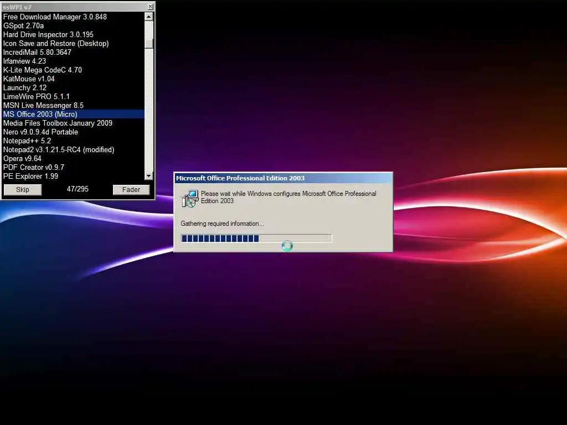Select KatMouse v1.04 entry
Viewport: 567px width, 425px height.
(x=73, y=79)
